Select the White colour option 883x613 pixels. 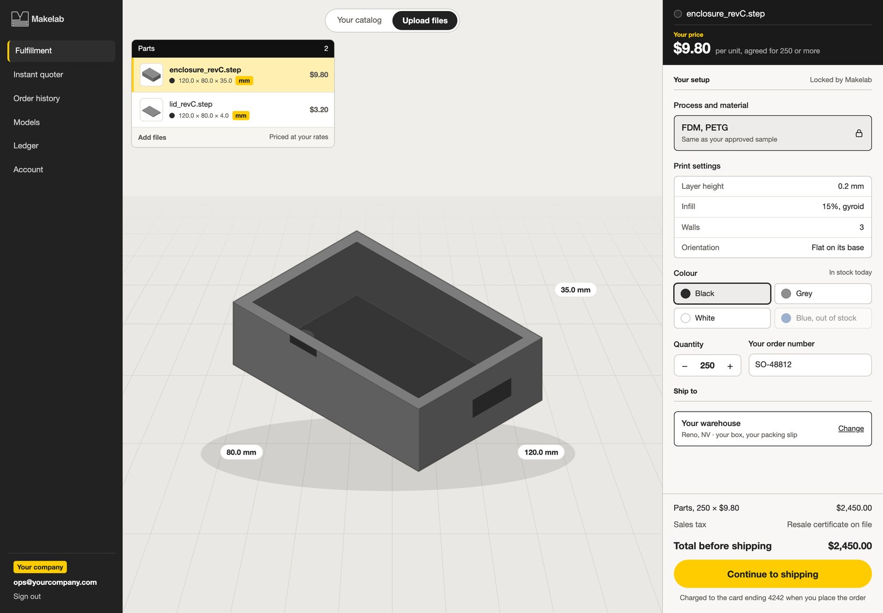coord(722,318)
